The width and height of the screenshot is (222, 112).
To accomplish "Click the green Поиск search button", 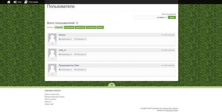I will (172, 17).
